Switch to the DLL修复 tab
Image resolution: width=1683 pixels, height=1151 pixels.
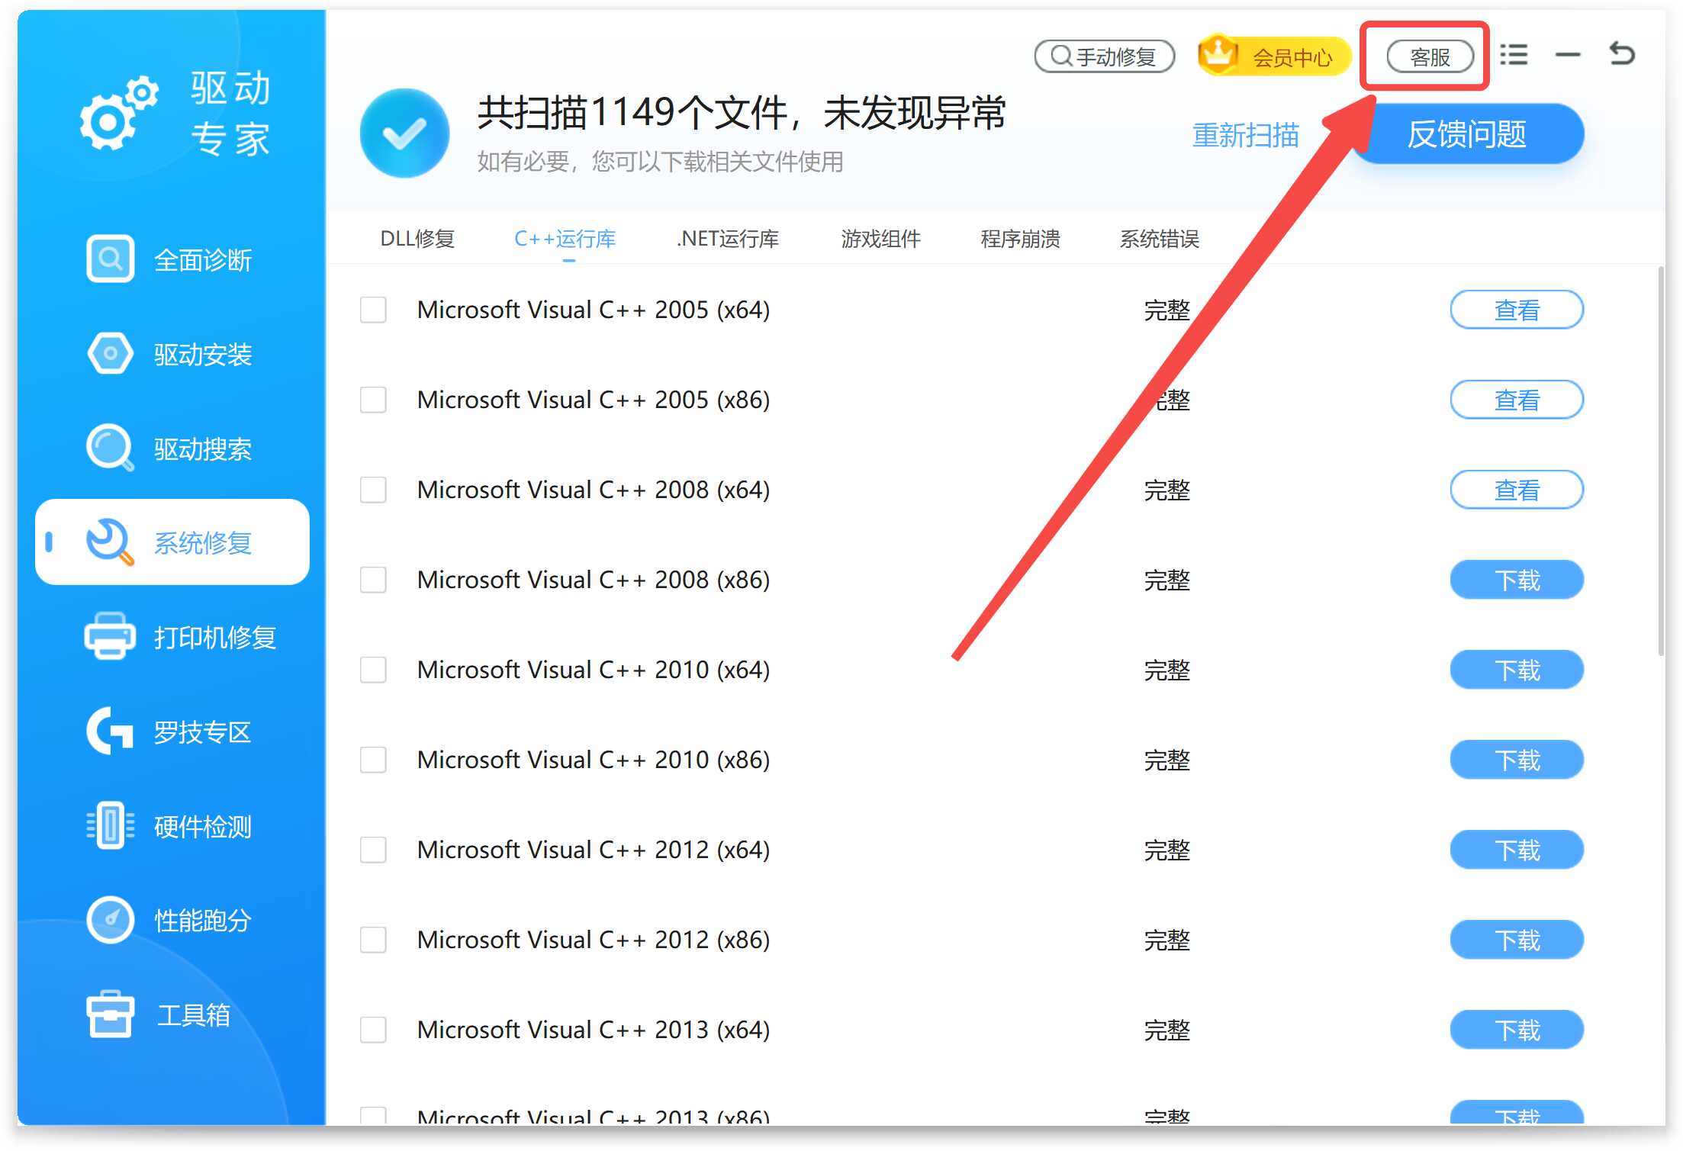tap(417, 239)
